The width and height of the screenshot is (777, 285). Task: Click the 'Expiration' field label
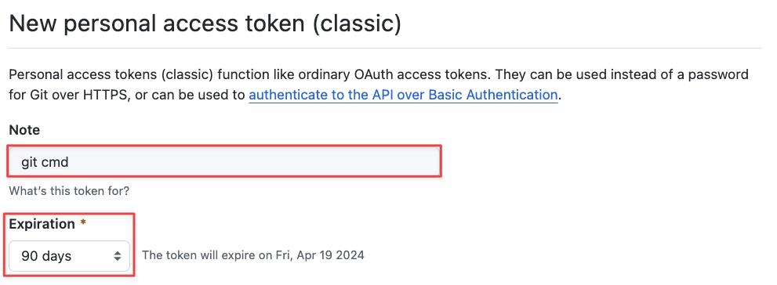point(42,224)
